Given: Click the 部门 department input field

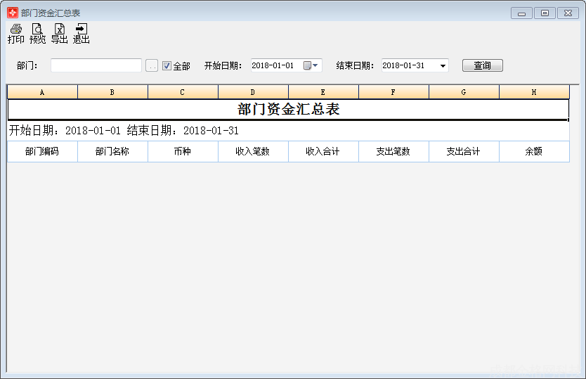Looking at the screenshot, I should [96, 65].
